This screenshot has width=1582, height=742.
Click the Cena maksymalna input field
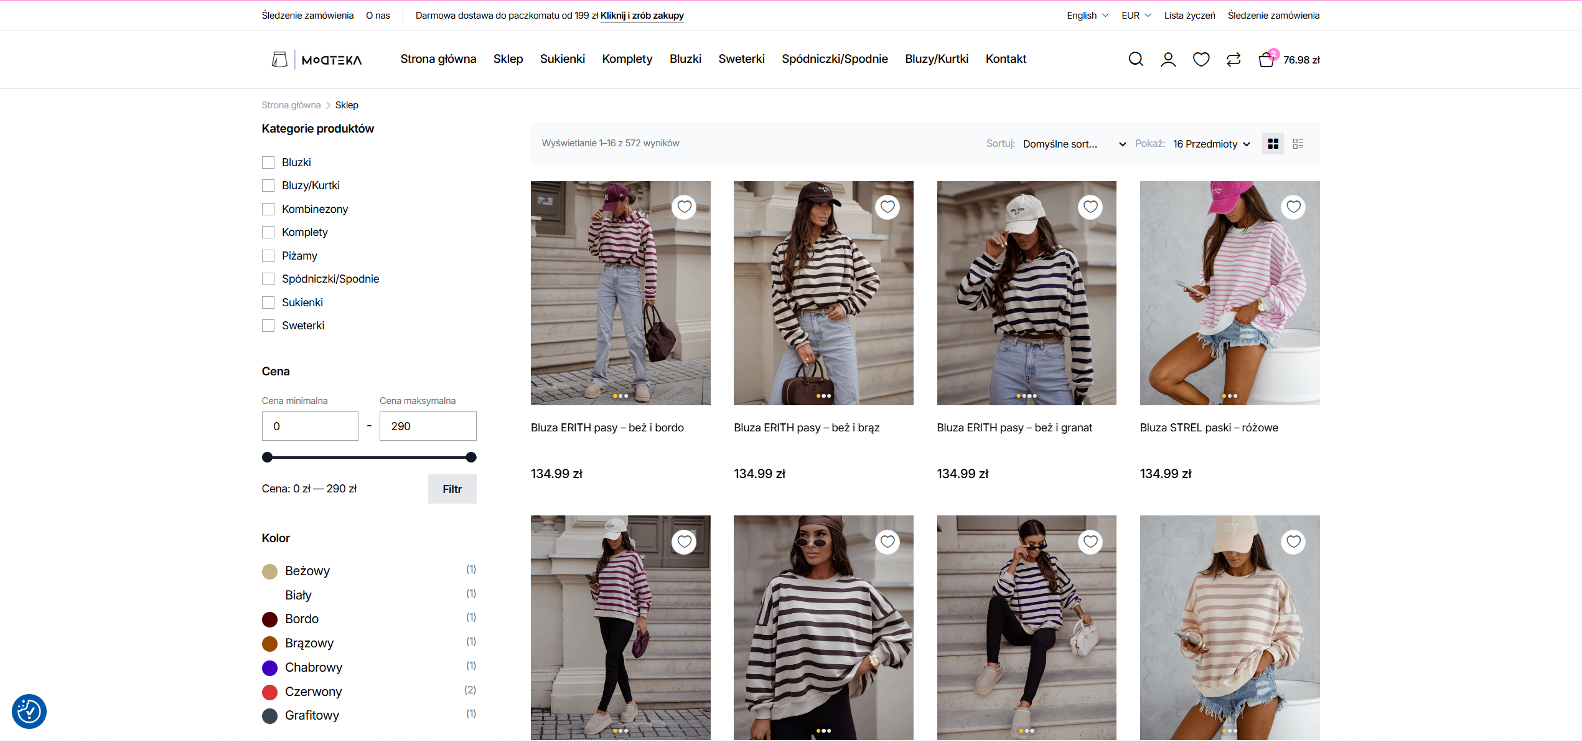click(x=428, y=426)
